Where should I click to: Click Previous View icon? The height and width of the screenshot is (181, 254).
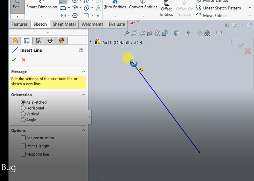coord(142,33)
